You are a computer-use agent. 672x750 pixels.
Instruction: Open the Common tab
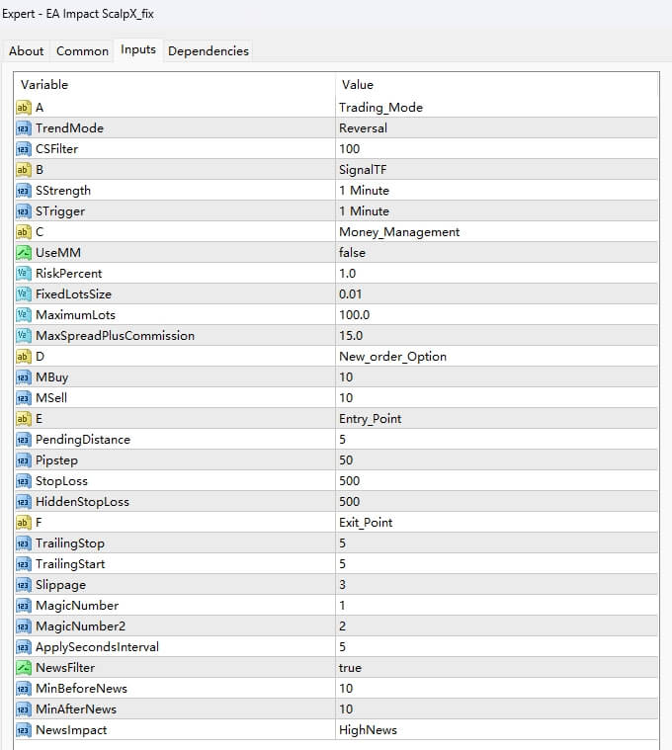(x=82, y=50)
